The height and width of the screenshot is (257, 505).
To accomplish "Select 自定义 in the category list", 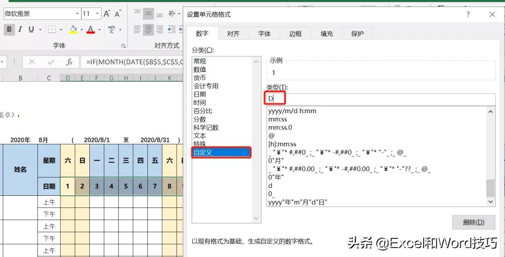I will [x=222, y=153].
